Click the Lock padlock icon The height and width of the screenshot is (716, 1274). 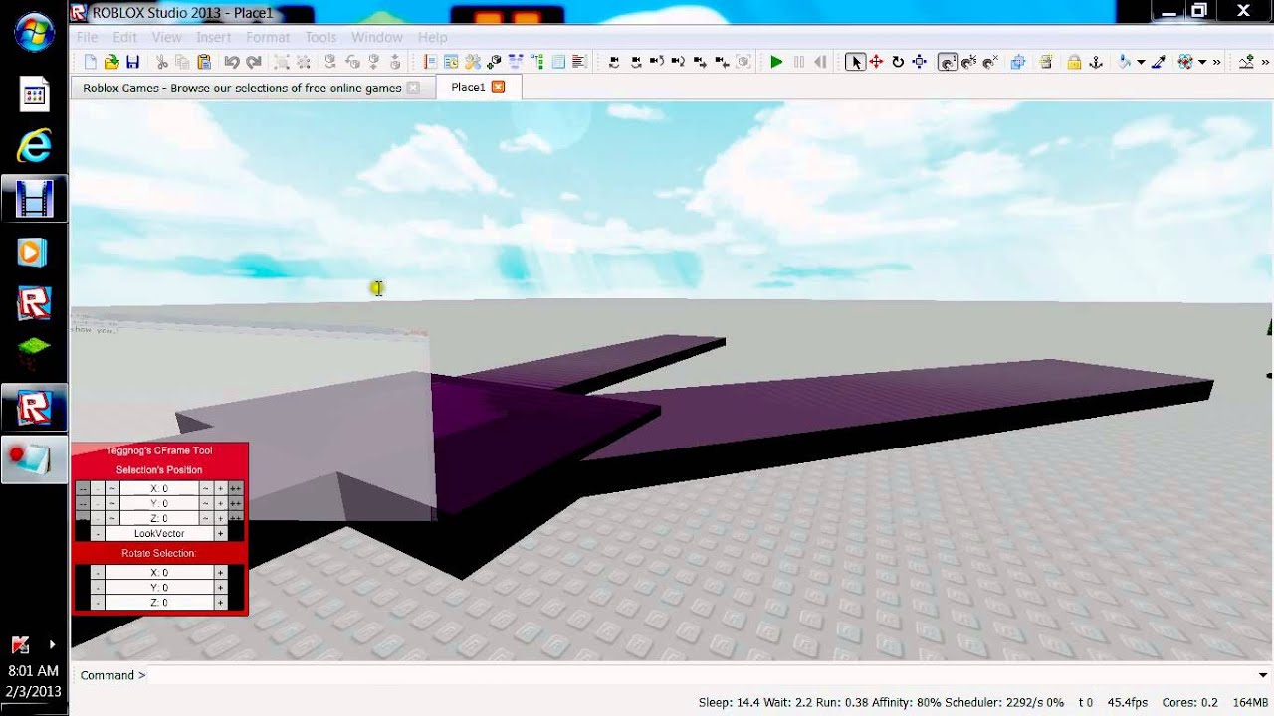pyautogui.click(x=1074, y=62)
